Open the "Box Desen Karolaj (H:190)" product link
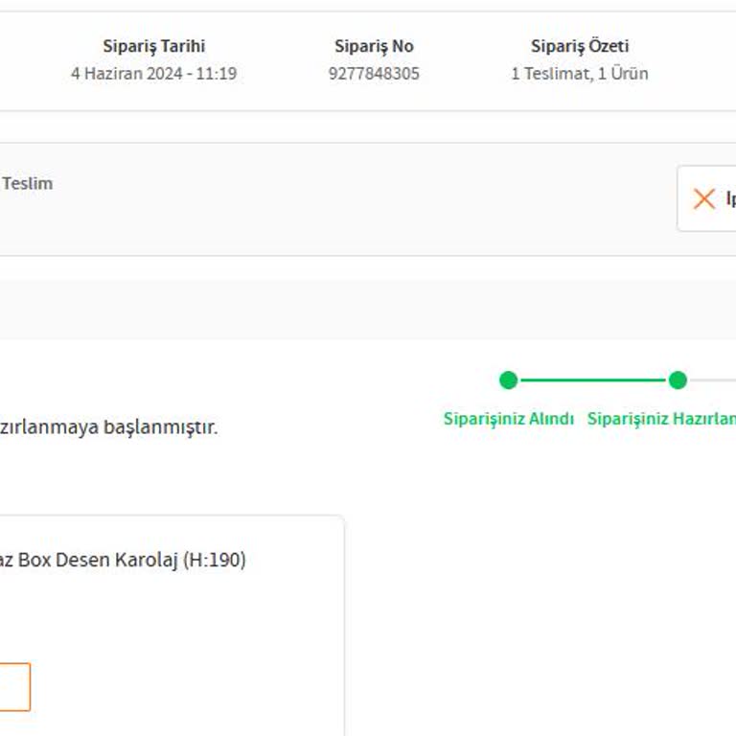The height and width of the screenshot is (736, 736). [123, 561]
